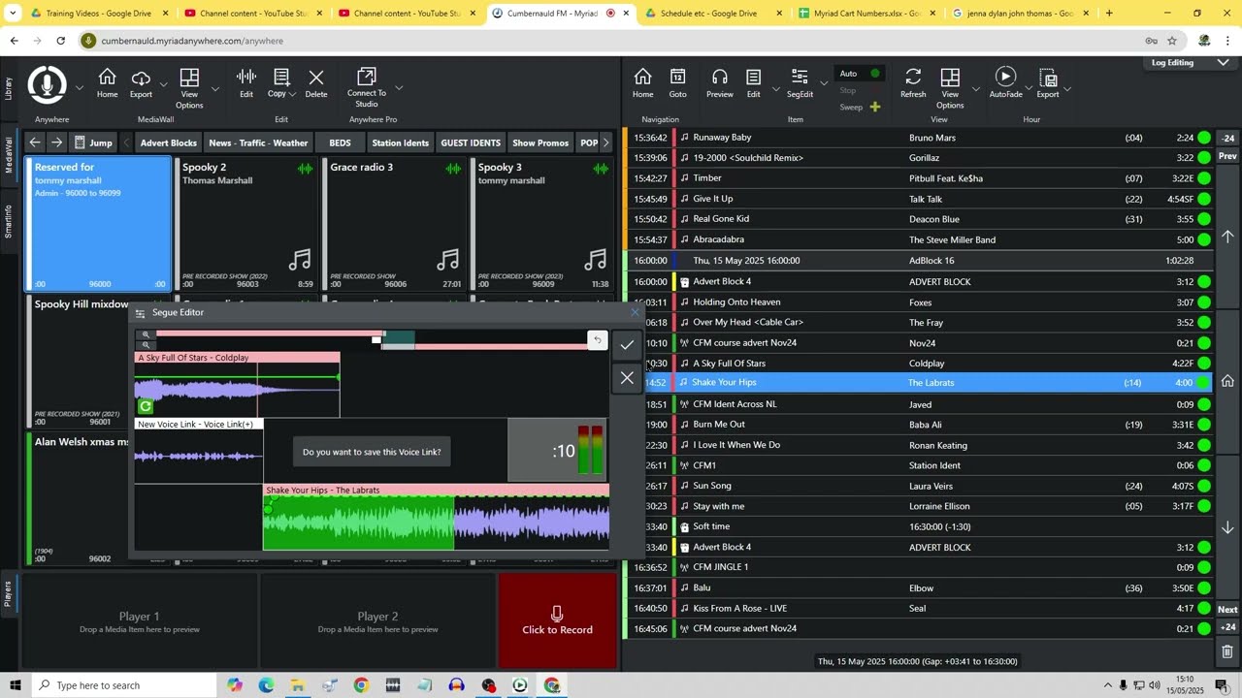Click the undo arrow in Segue Editor
Image resolution: width=1242 pixels, height=698 pixels.
[598, 340]
